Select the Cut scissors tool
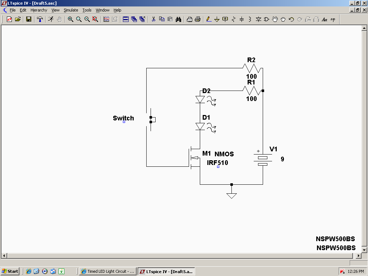Image resolution: width=368 pixels, height=276 pixels. tap(153, 19)
